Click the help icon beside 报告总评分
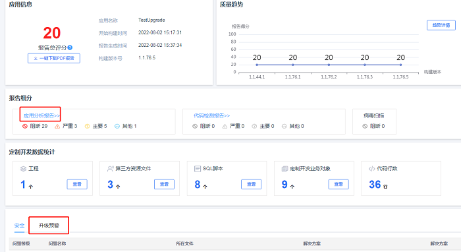461x252 pixels. pos(70,47)
